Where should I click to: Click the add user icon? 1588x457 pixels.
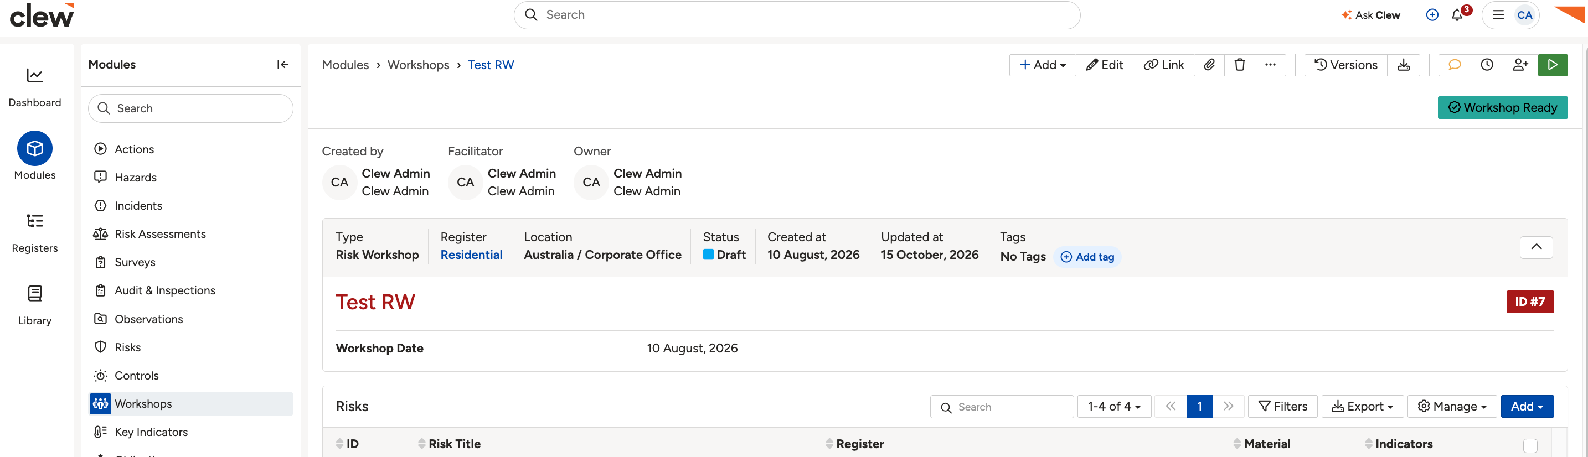click(x=1521, y=65)
